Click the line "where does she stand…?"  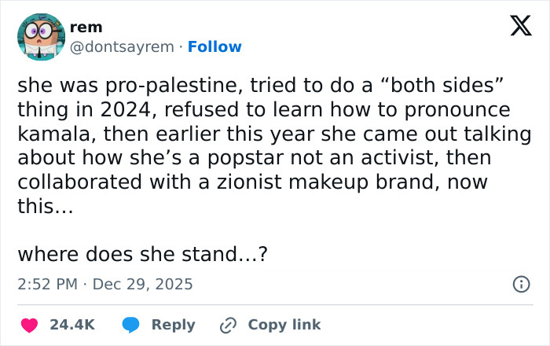point(145,254)
